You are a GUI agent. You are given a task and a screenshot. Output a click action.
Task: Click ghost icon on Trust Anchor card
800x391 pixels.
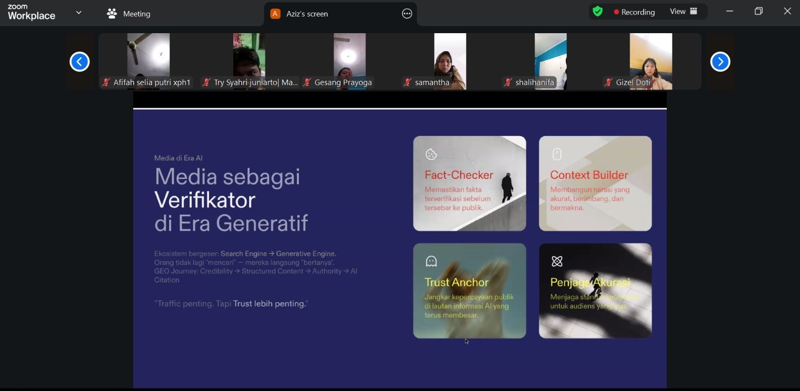(x=432, y=261)
